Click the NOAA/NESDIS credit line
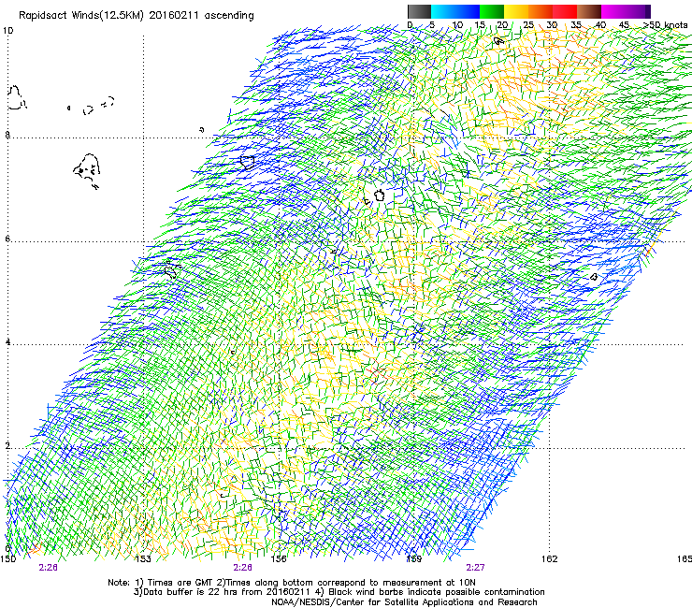692x608 pixels. point(404,601)
